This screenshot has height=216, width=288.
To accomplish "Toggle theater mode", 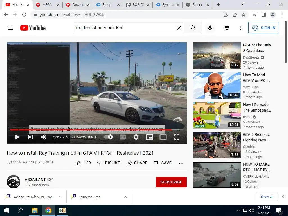I will 163,137.
